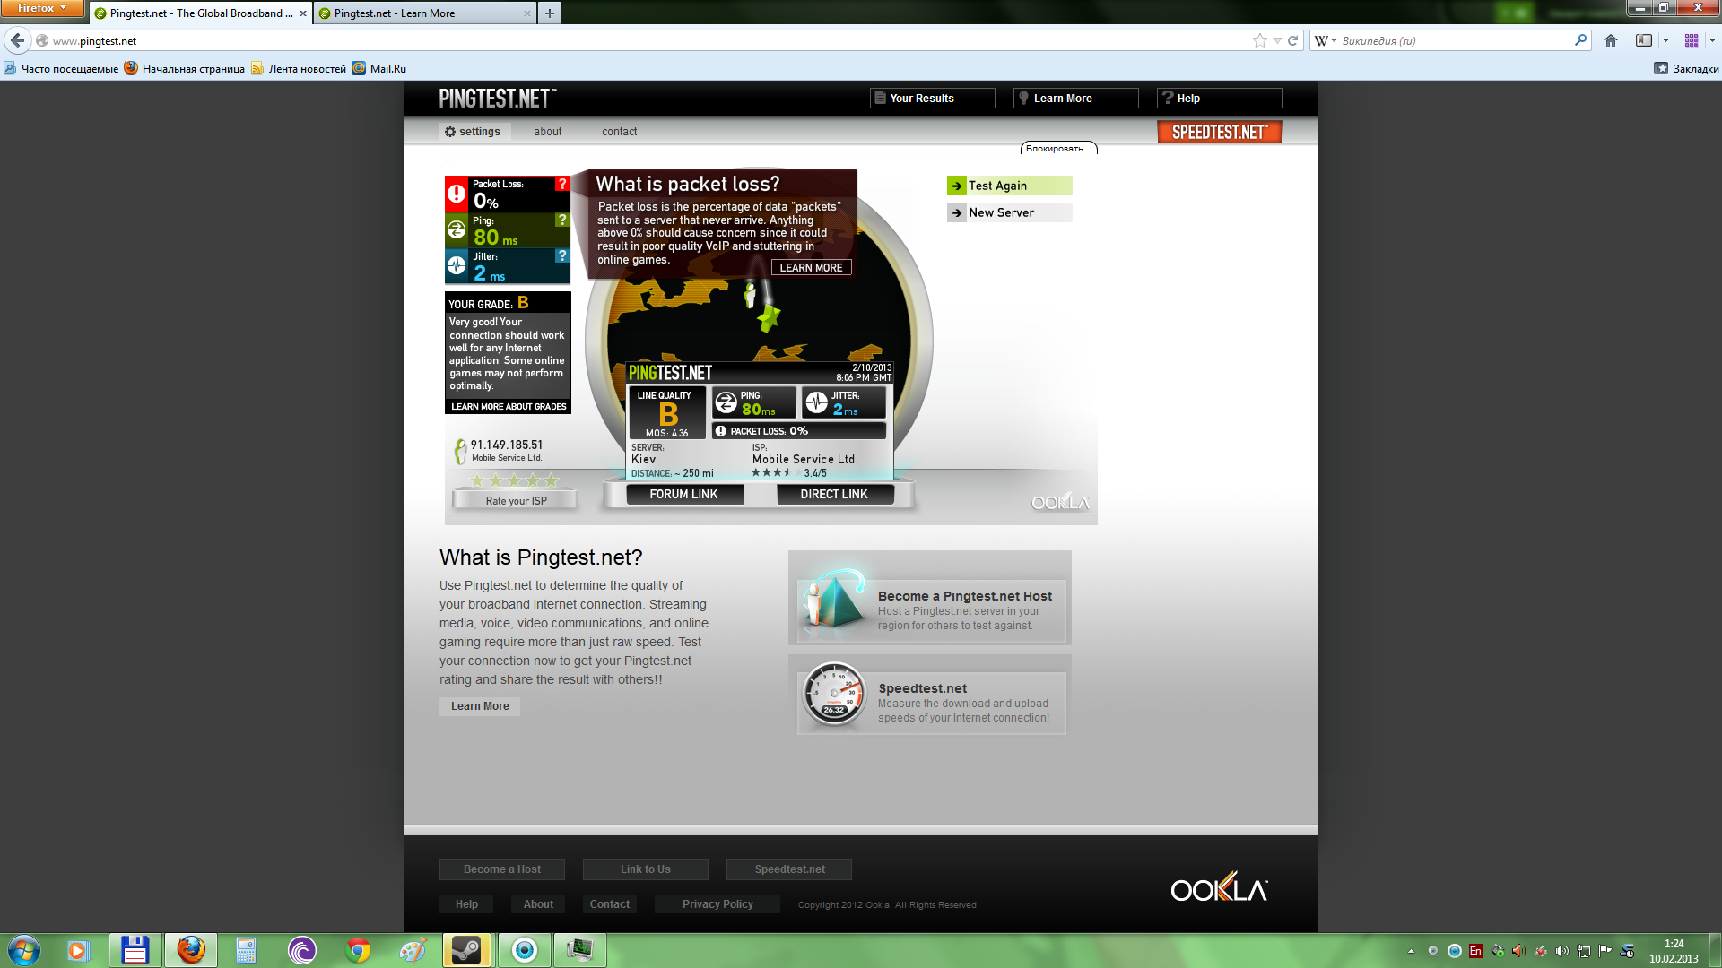This screenshot has height=968, width=1722.
Task: Open Windows Start button
Action: 23,950
